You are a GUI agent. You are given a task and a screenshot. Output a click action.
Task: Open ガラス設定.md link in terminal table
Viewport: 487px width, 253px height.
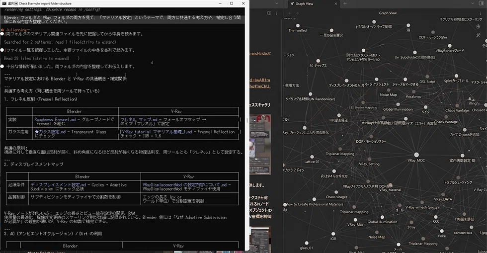(50, 132)
